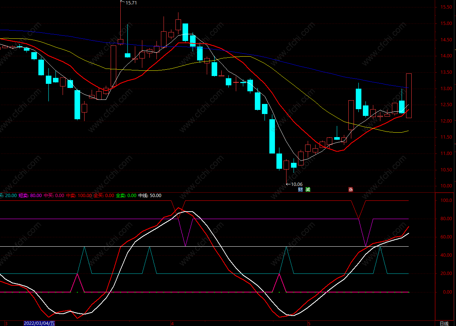Click the 15.50 price axis label
Image resolution: width=456 pixels, height=326 pixels.
coord(446,7)
